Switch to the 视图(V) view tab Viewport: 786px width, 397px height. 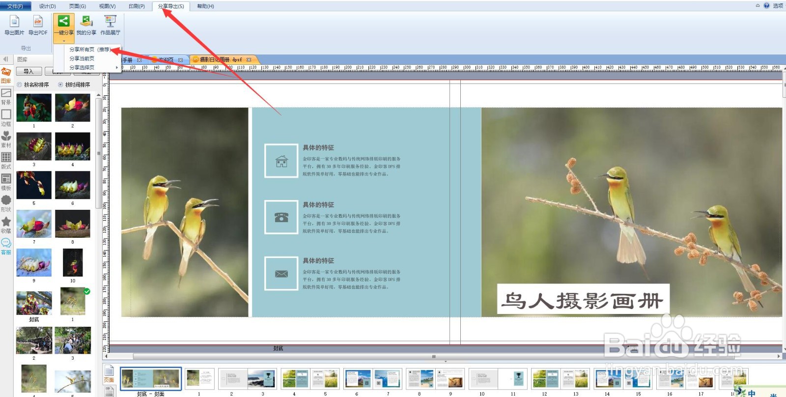(107, 6)
